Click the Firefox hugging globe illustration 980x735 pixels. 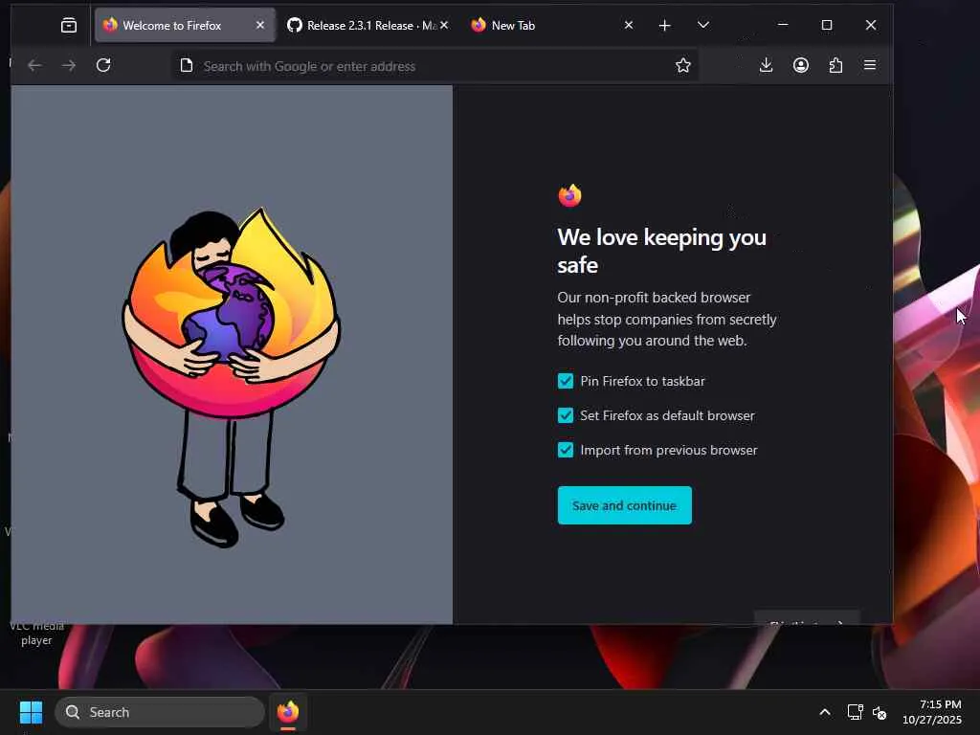pos(231,377)
